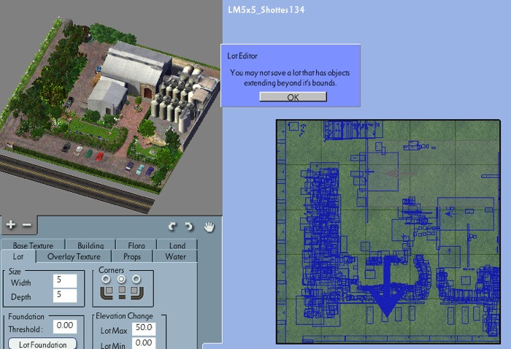Viewport: 511px width, 349px height.
Task: Rotate view counterclockwise with left arrow icon
Action: point(172,226)
